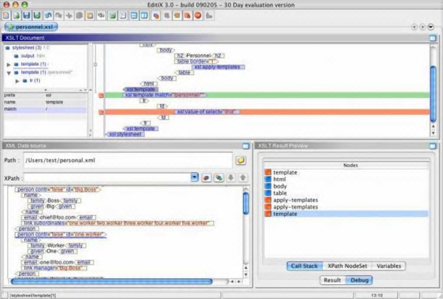Browse for XML file with folder icon

point(241,160)
